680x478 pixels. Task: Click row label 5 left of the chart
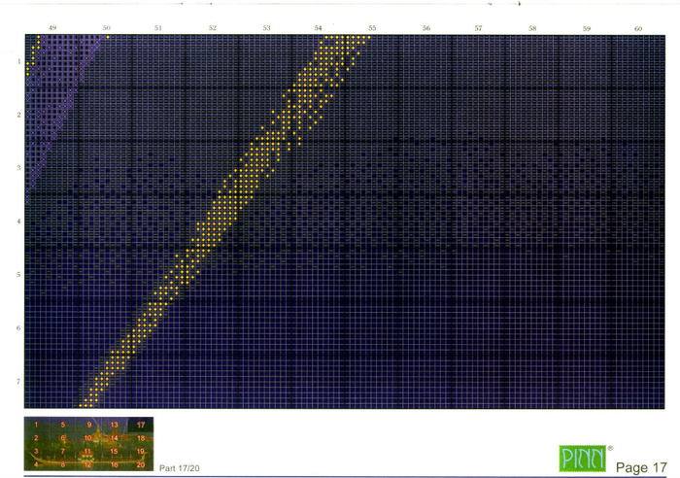(18, 275)
